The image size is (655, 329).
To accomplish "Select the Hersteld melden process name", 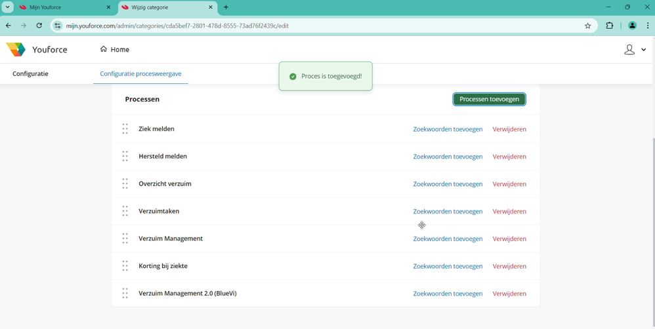I will (163, 157).
